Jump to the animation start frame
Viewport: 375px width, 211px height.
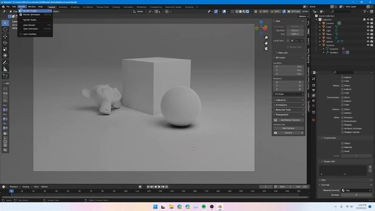pos(148,186)
